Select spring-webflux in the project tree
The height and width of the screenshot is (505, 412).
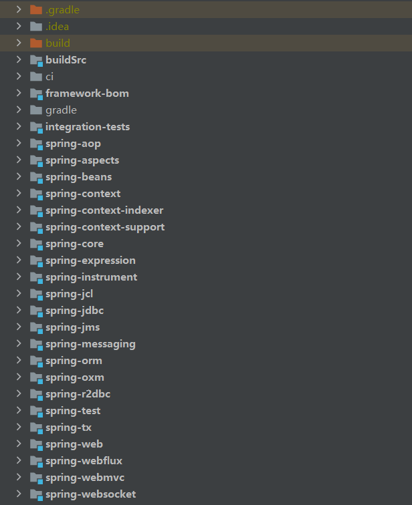pos(84,461)
